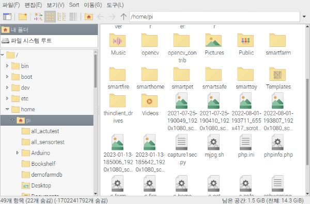Screen dimensions: 310x204
Task: Collapse the root / tree node
Action: (x=3, y=55)
